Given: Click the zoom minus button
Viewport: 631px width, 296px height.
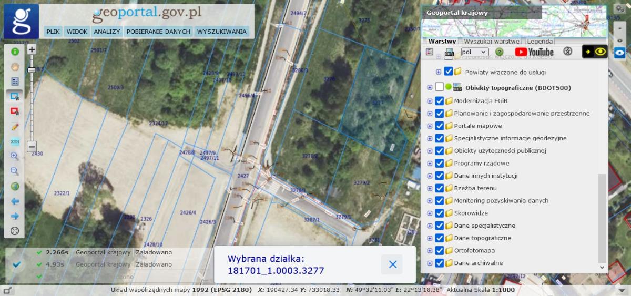Looking at the screenshot, I should (32, 147).
